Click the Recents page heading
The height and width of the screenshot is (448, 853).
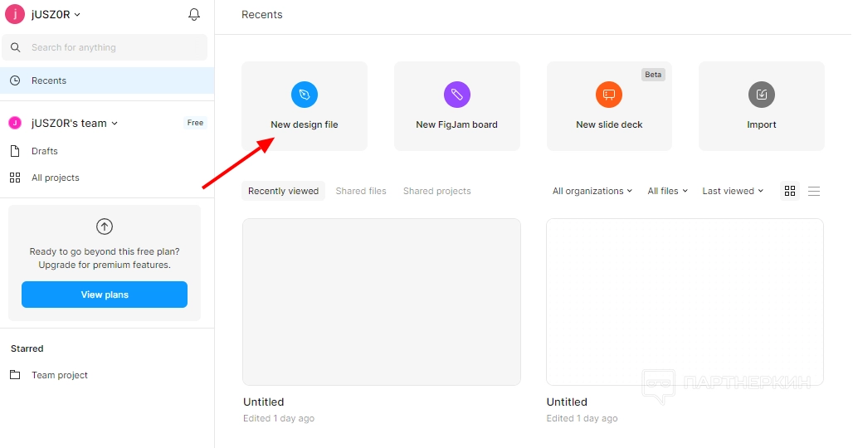tap(262, 15)
